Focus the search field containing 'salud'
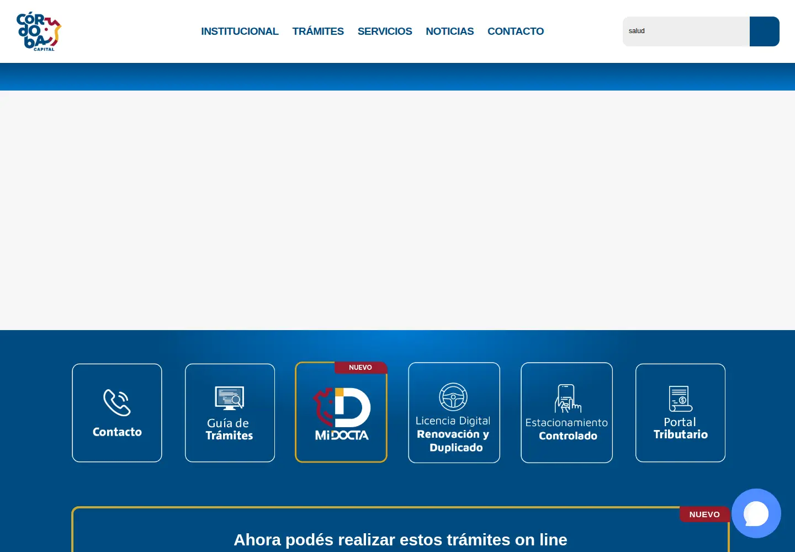795x552 pixels. 686,31
